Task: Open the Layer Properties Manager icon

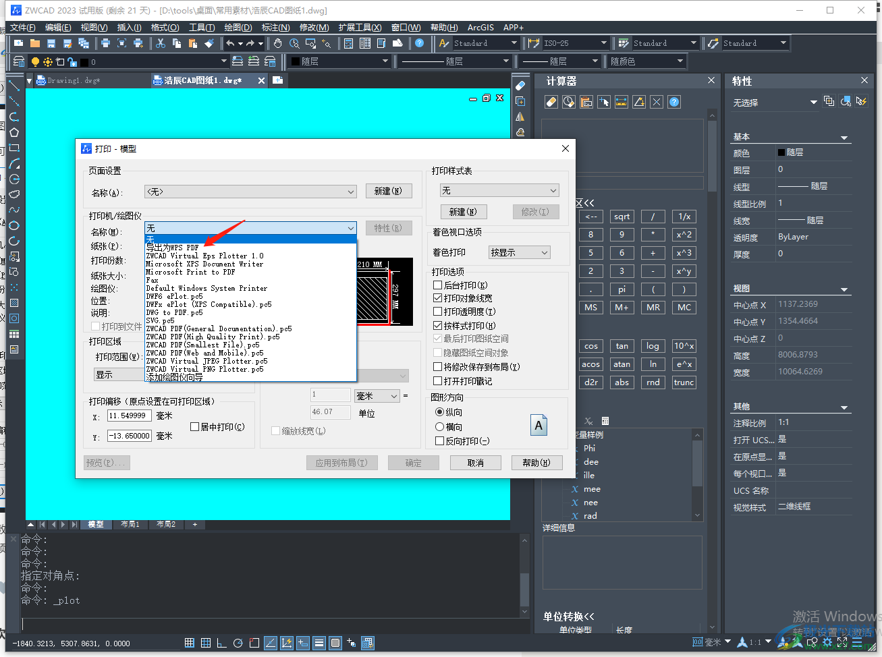Action: [x=20, y=61]
